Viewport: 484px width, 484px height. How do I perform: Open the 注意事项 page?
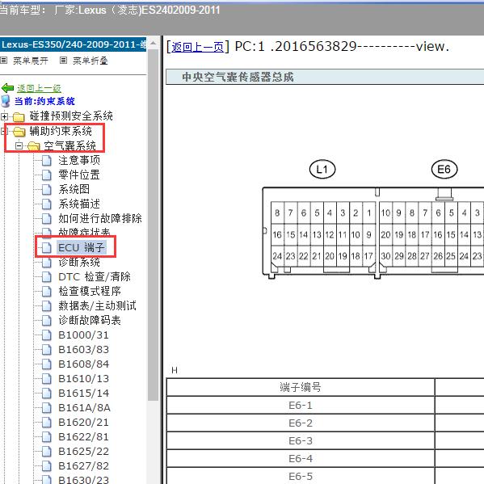79,160
